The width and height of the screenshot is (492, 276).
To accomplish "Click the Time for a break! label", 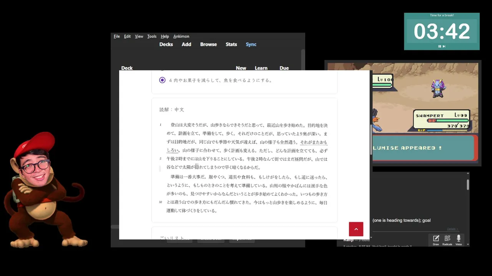I will pos(442,15).
